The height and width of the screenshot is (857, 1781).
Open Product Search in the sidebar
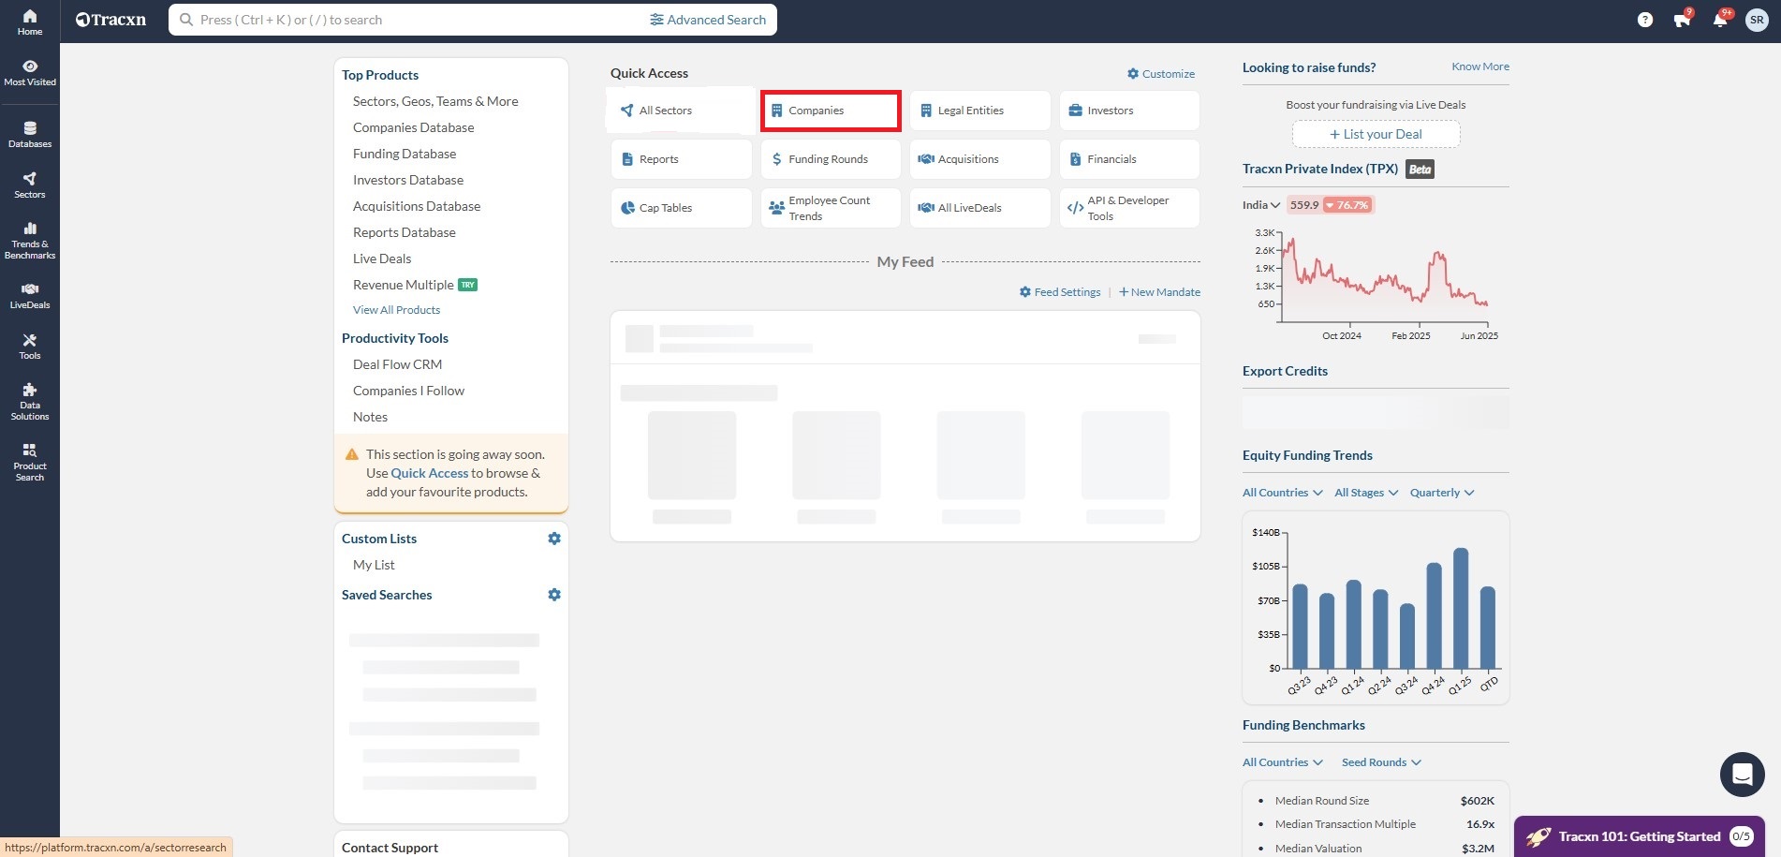click(x=30, y=462)
